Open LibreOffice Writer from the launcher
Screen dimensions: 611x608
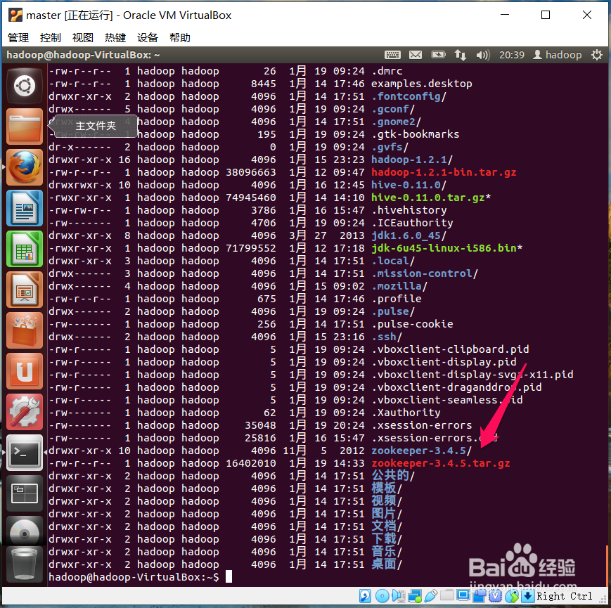25,208
